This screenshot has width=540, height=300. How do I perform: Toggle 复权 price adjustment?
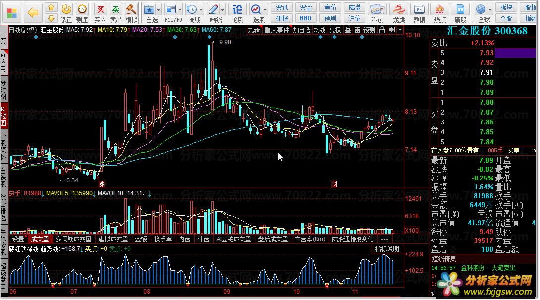[x=335, y=30]
